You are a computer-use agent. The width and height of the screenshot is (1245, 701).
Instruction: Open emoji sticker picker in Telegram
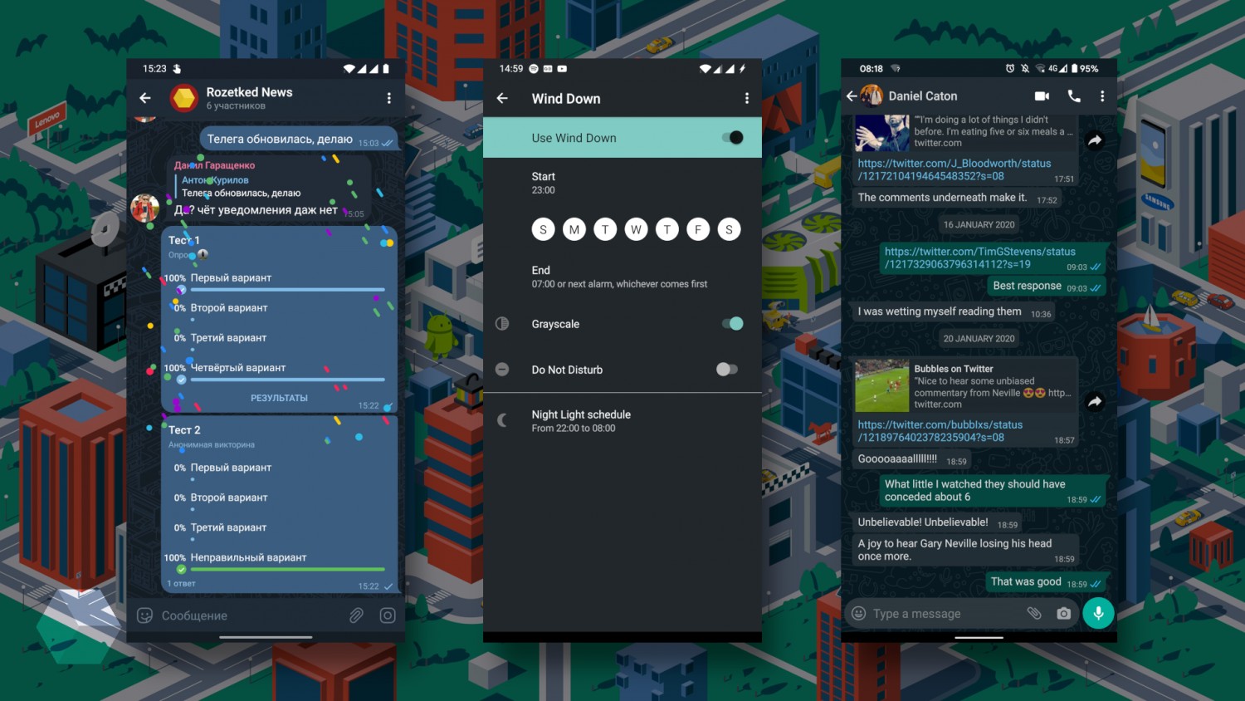(x=144, y=615)
